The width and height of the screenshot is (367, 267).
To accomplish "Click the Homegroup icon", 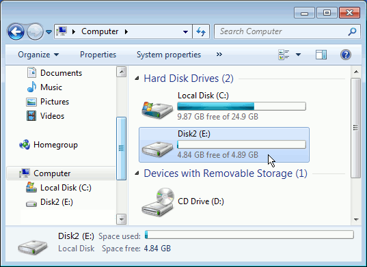I will [25, 145].
